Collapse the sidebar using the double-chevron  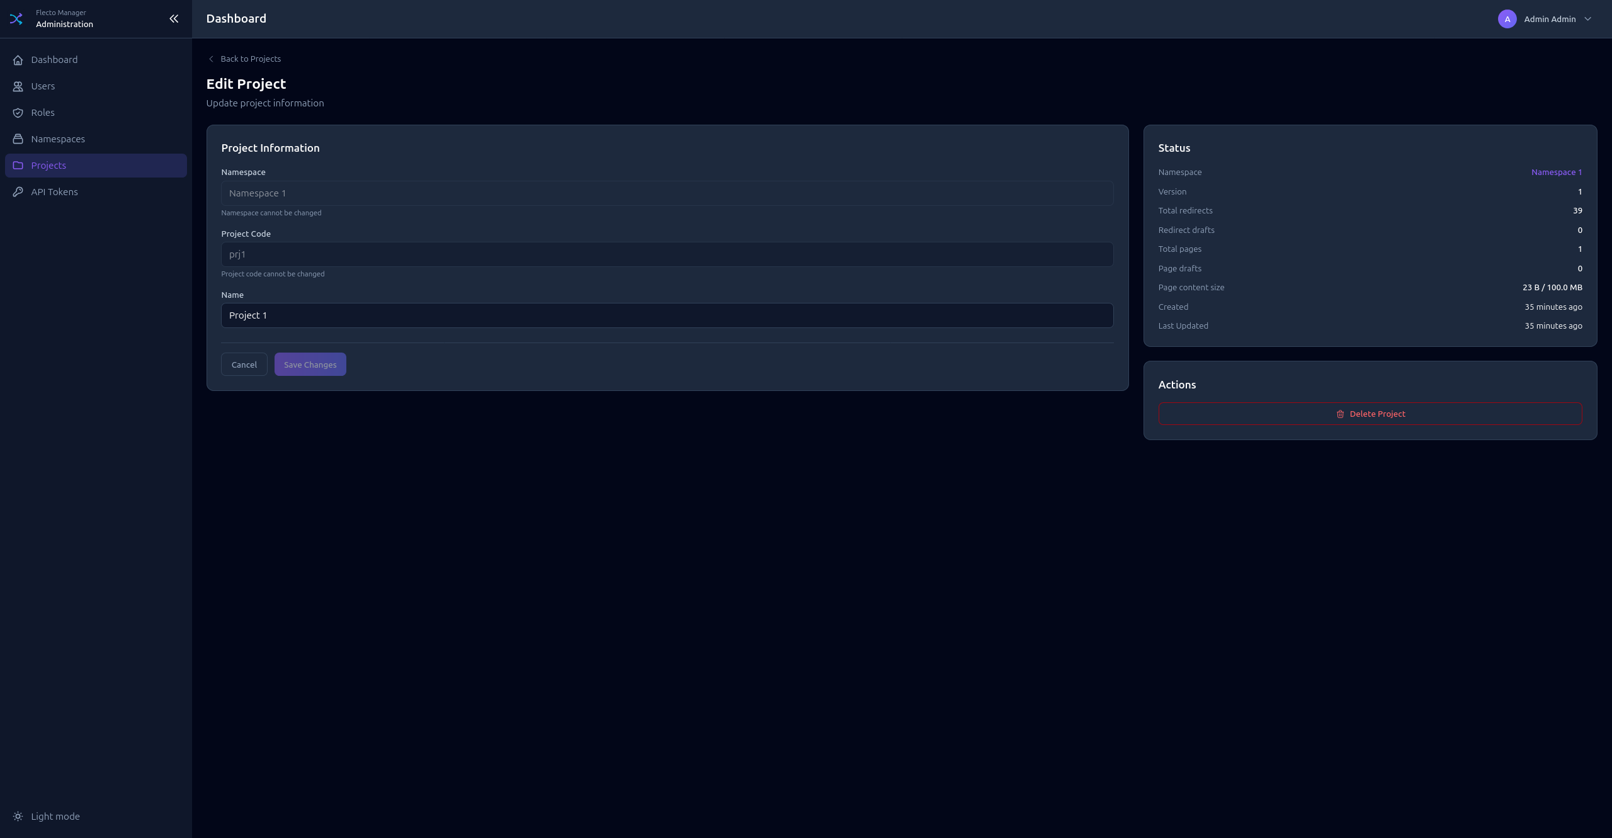(x=174, y=18)
